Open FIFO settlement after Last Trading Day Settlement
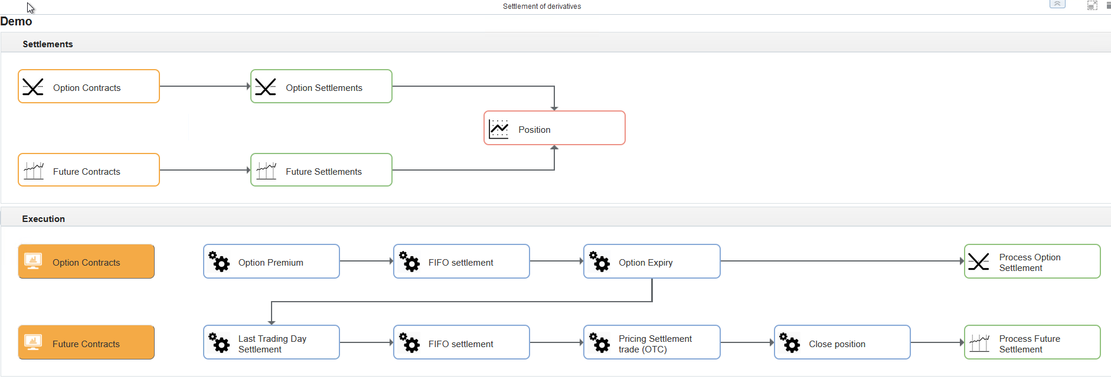Screen dimensions: 1111x379 point(461,343)
